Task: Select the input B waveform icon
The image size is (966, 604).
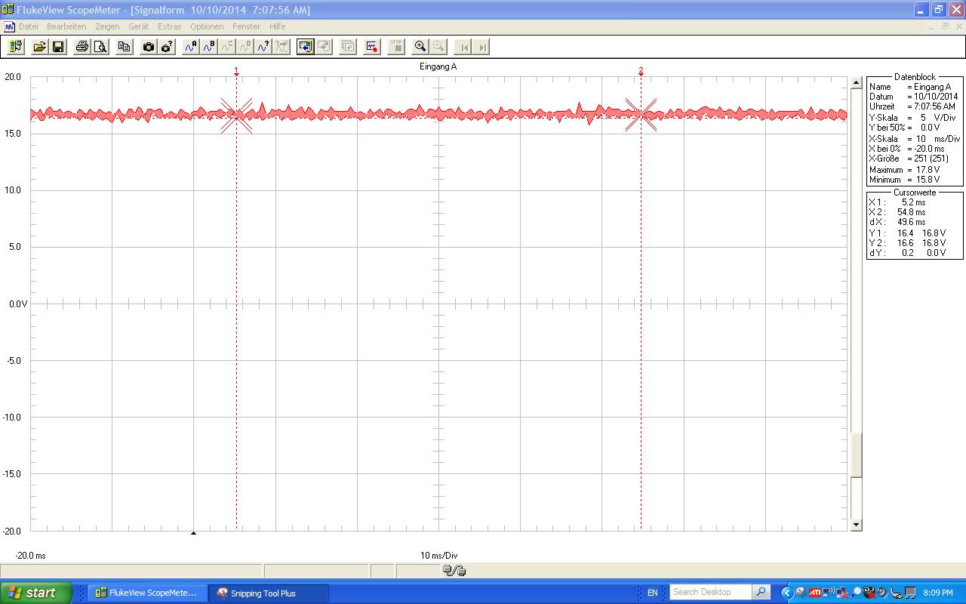Action: [x=209, y=47]
